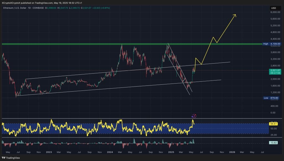This screenshot has width=284, height=161.
Task: Click the green histogram value badge showing 13.82
Action: pos(273,142)
